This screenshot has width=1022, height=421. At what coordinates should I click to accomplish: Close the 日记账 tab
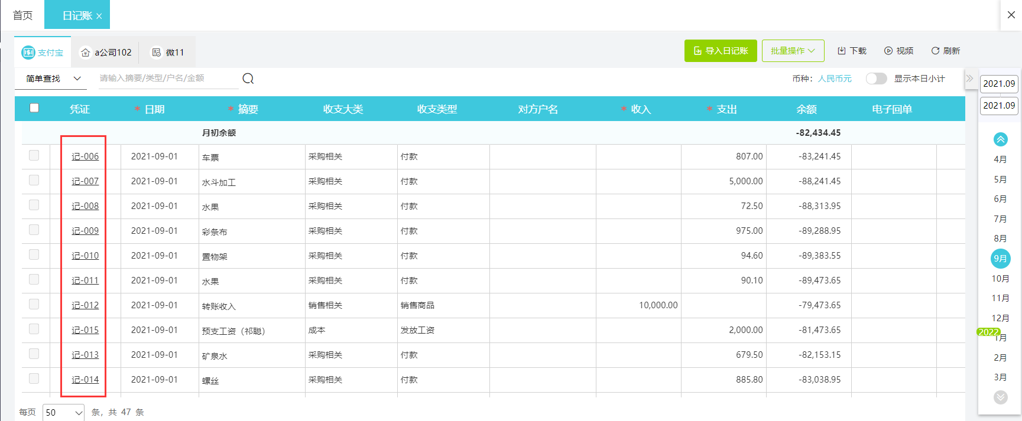(x=99, y=16)
